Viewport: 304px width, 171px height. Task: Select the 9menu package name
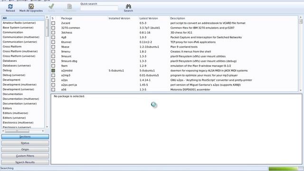pos(66,52)
